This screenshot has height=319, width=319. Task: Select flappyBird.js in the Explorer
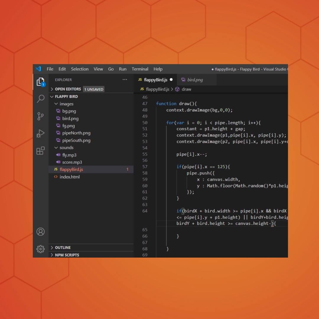click(91, 169)
